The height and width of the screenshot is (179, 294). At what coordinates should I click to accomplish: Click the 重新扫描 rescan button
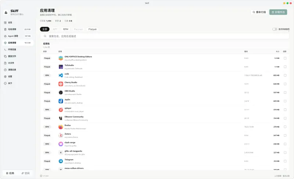(x=259, y=12)
